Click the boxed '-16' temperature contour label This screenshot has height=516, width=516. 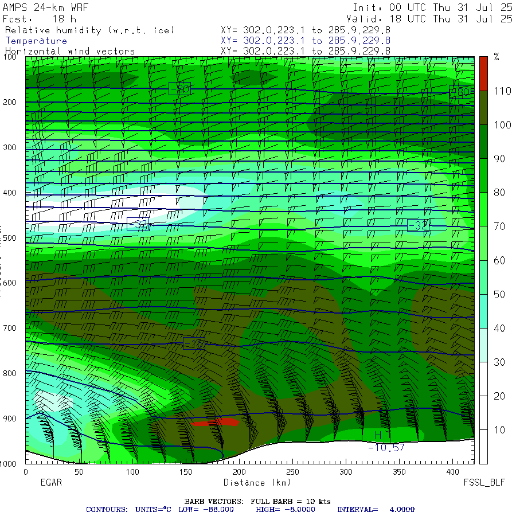(194, 343)
